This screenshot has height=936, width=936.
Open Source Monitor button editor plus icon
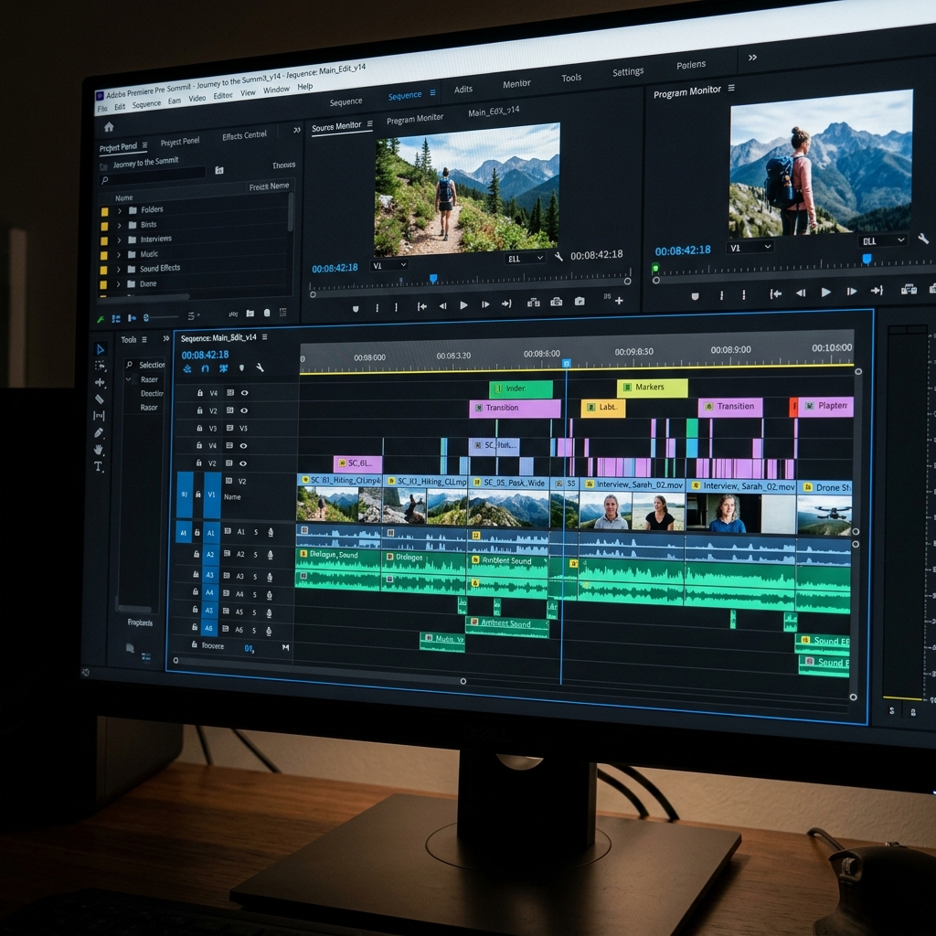point(619,301)
